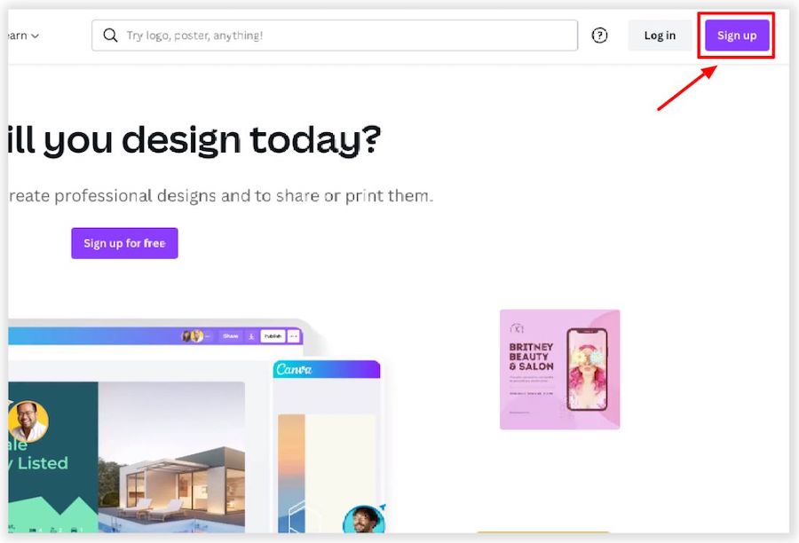
Task: Click the Sign up button in header
Action: [x=737, y=35]
